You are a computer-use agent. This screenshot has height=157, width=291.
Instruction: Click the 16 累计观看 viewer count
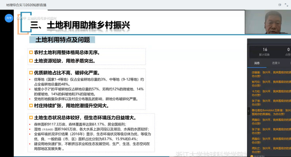[265, 51]
